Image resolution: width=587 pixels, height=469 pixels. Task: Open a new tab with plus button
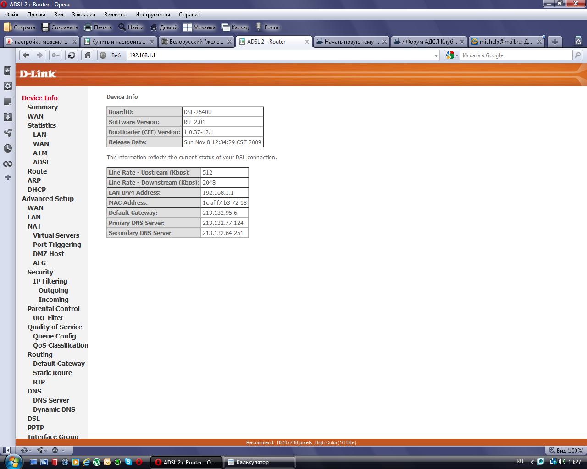point(554,42)
